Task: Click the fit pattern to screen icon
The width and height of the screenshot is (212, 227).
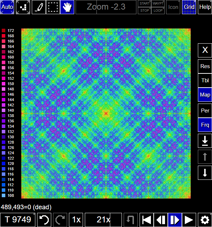Action: pyautogui.click(x=23, y=7)
